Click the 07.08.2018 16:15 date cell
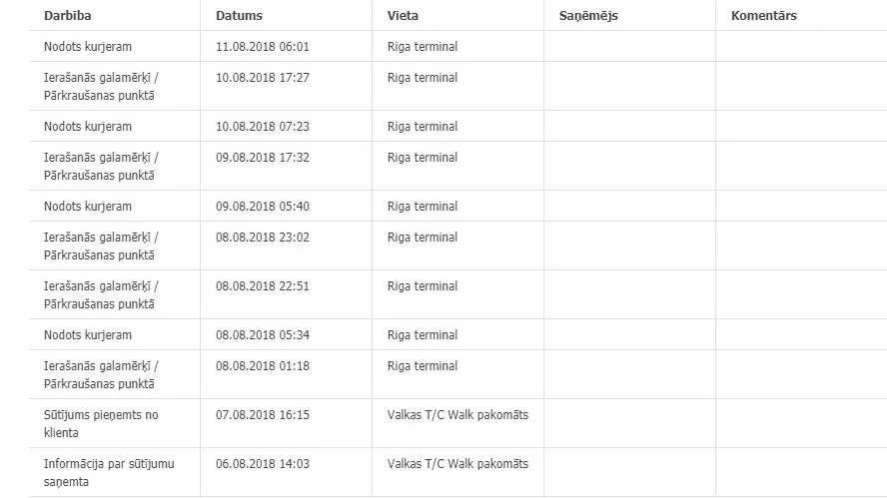The width and height of the screenshot is (887, 498). point(263,415)
